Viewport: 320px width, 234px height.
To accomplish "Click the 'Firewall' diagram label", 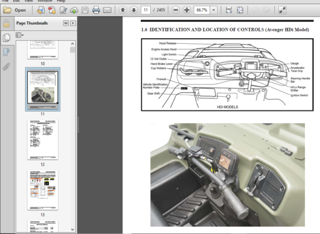I will (x=161, y=79).
